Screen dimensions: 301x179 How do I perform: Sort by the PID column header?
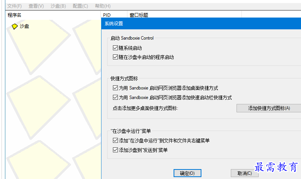click(114, 15)
